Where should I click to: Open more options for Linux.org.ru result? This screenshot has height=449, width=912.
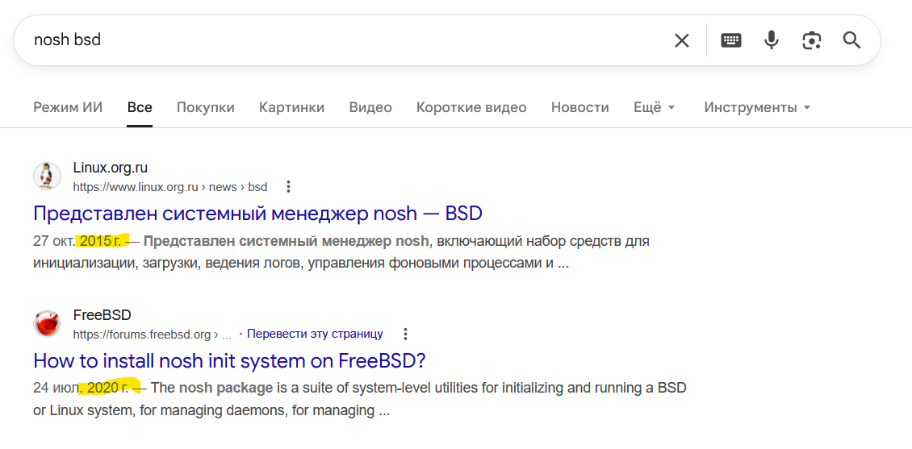click(288, 187)
